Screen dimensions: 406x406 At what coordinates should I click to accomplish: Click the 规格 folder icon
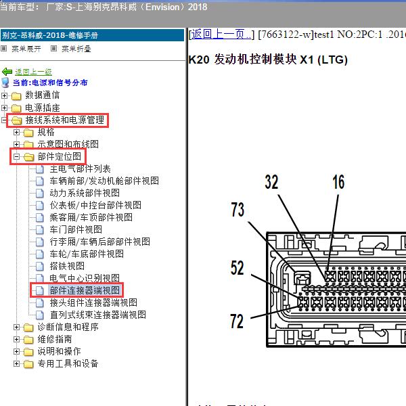28,133
